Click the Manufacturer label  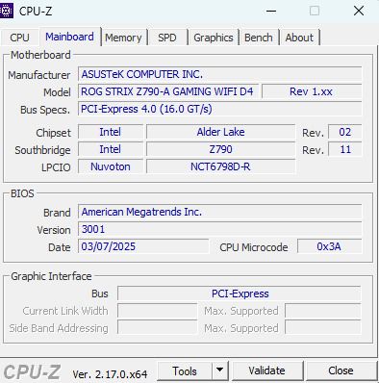click(39, 75)
